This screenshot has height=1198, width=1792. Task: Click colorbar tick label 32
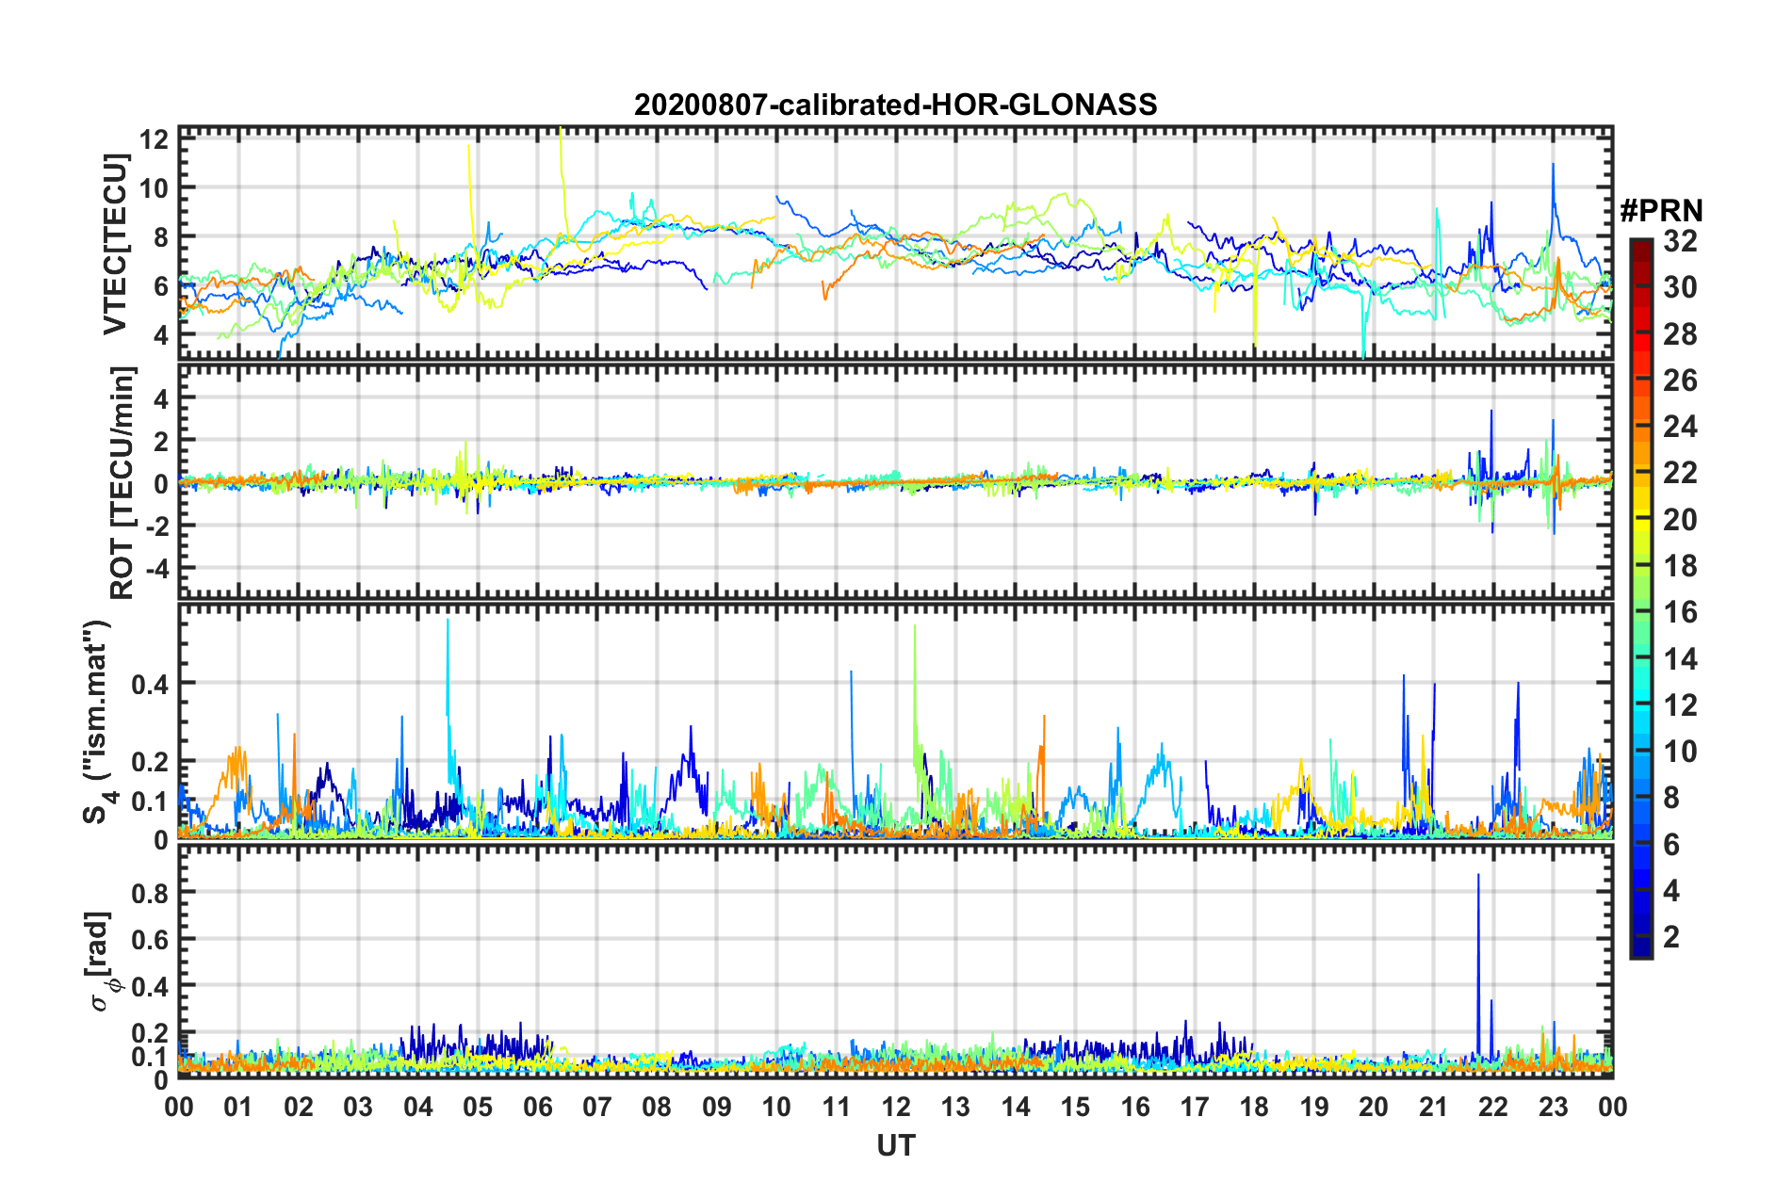pyautogui.click(x=1680, y=241)
